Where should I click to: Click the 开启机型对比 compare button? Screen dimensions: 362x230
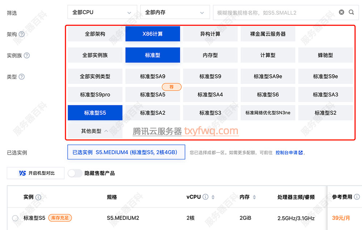(x=35, y=173)
